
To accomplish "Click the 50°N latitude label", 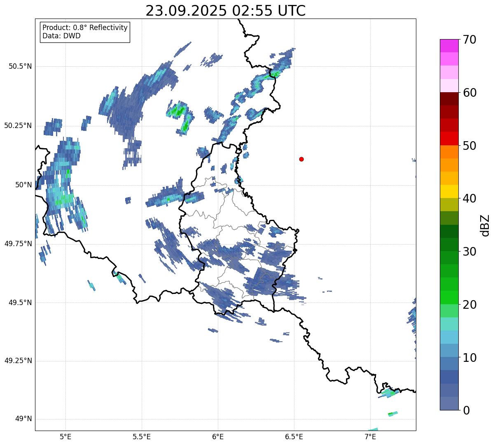I will [23, 185].
